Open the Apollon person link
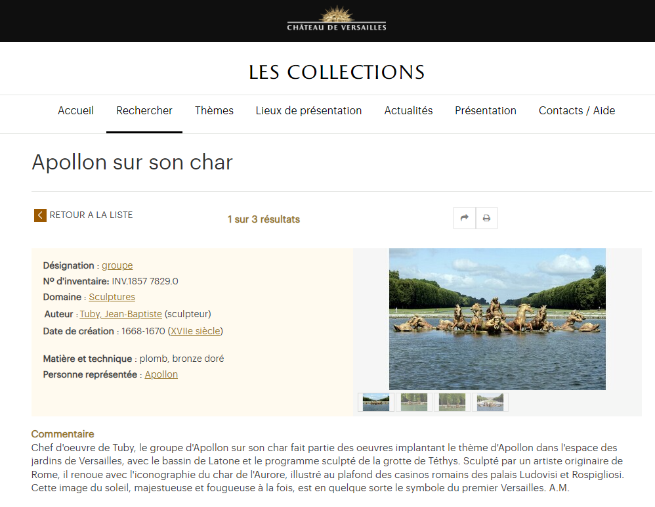This screenshot has width=655, height=507. (x=161, y=374)
